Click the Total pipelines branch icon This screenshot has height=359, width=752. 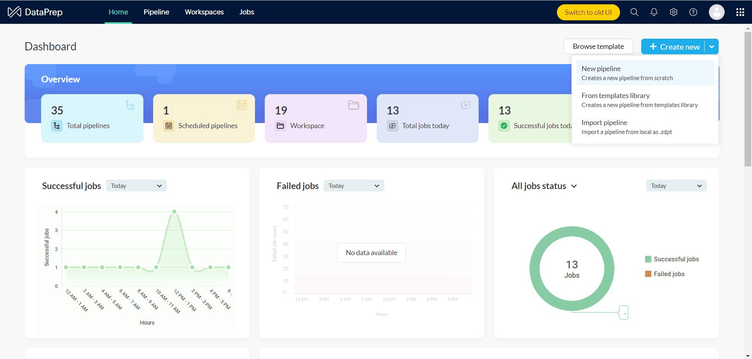pyautogui.click(x=57, y=126)
